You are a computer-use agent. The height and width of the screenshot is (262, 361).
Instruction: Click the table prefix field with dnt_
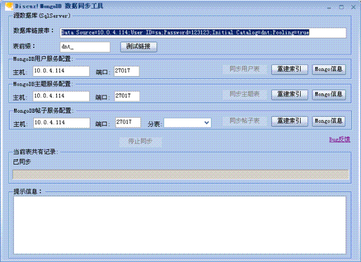coord(85,47)
